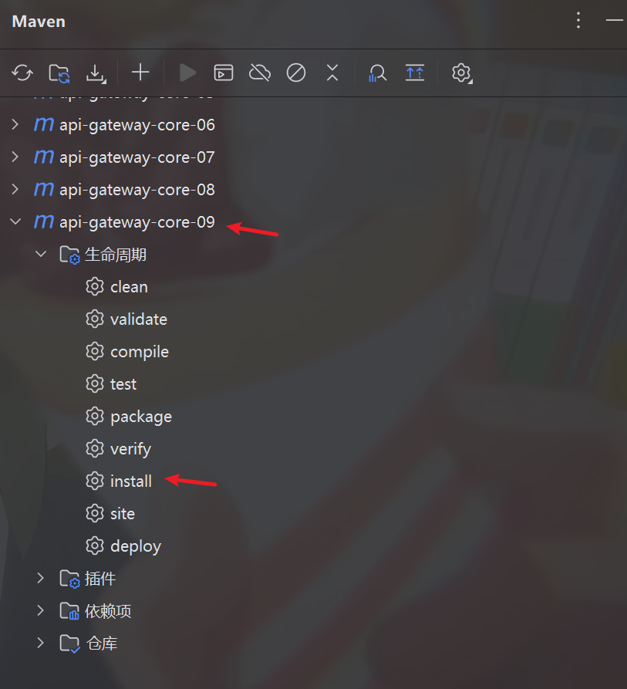
Task: Click the Analyze Dependencies magnifier icon
Action: [x=377, y=73]
